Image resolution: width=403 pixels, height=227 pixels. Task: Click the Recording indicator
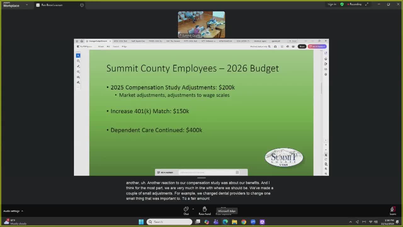354,4
